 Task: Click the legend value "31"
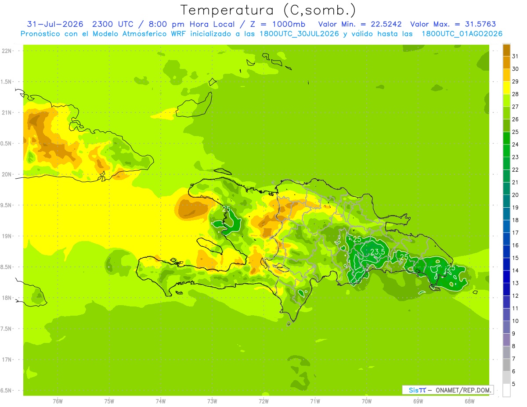point(516,56)
